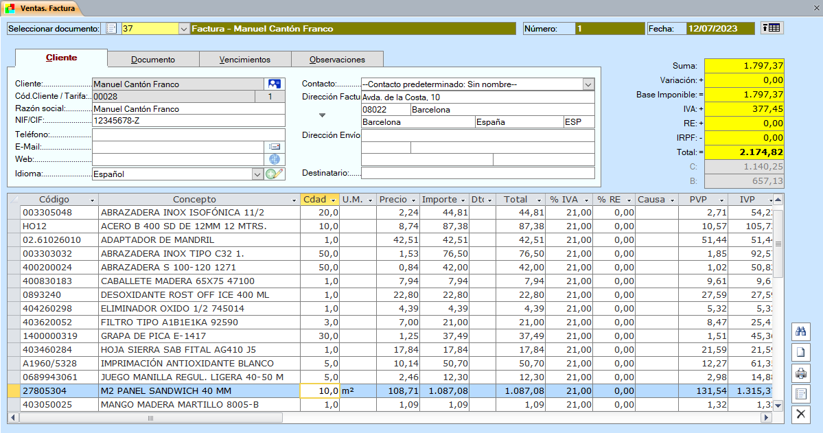Viewport: 823px width, 433px height.
Task: Open the client contact card icon
Action: click(x=275, y=84)
